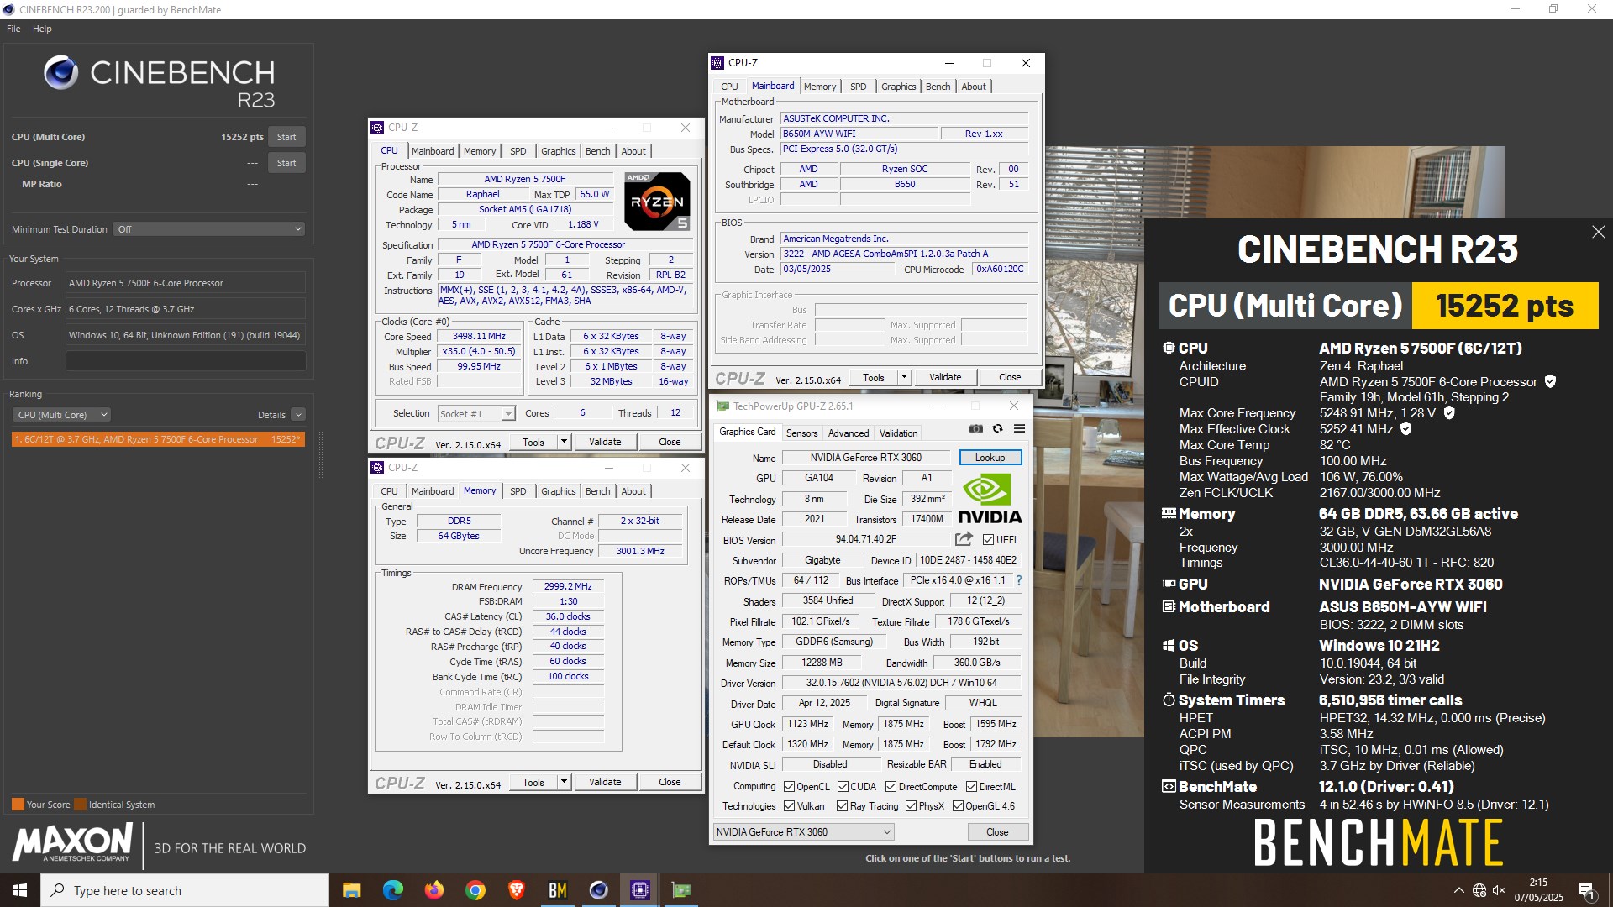Click muted volume tray icon
This screenshot has width=1613, height=907.
point(1499,890)
